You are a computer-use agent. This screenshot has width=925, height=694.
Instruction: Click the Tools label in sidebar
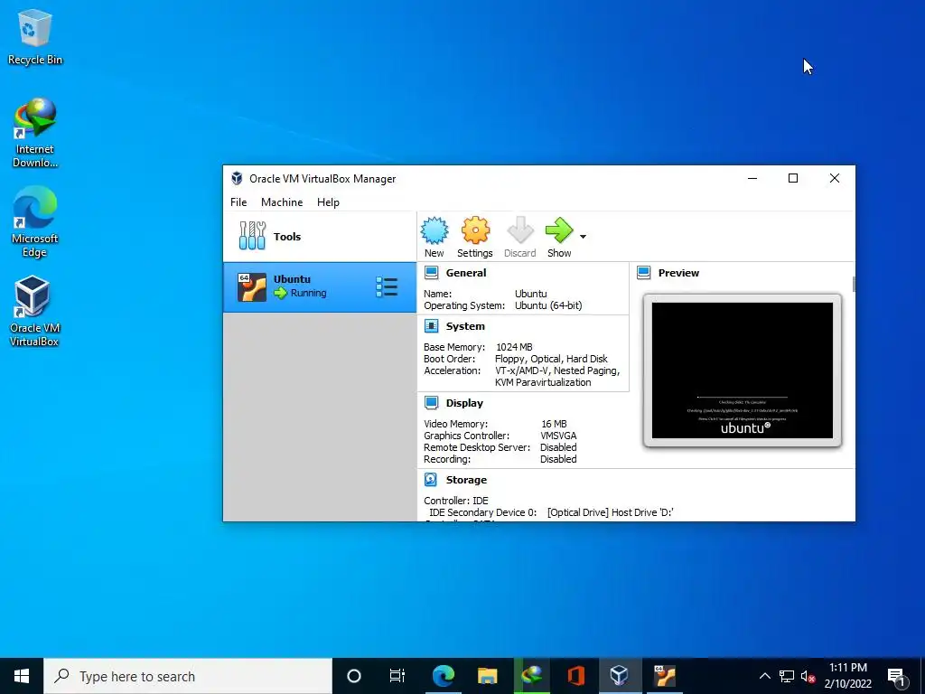click(286, 236)
